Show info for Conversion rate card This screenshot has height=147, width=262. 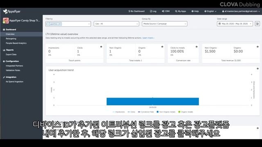tap(196, 47)
